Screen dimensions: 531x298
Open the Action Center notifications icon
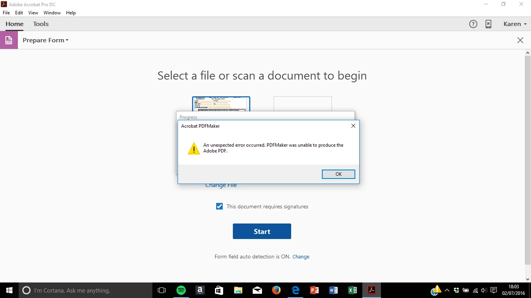(x=494, y=290)
